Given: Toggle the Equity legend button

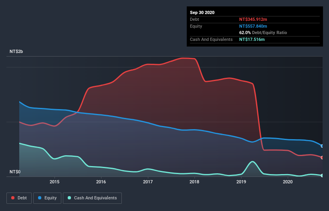Looking at the screenshot, I should (x=47, y=198).
